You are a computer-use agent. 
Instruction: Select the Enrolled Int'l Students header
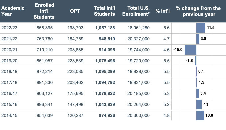44,11
